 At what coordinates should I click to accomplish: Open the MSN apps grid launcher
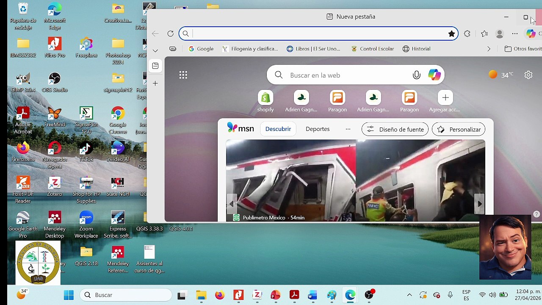(183, 75)
